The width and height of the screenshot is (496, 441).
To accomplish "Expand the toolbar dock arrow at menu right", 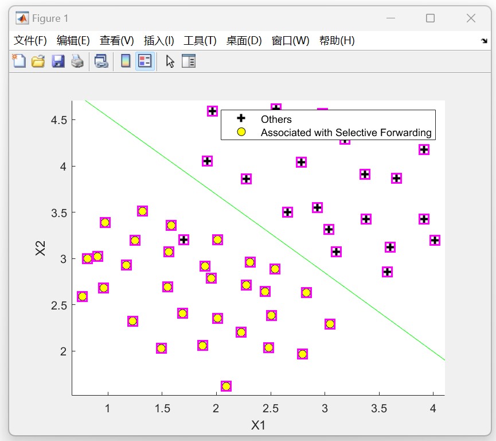I will [484, 41].
